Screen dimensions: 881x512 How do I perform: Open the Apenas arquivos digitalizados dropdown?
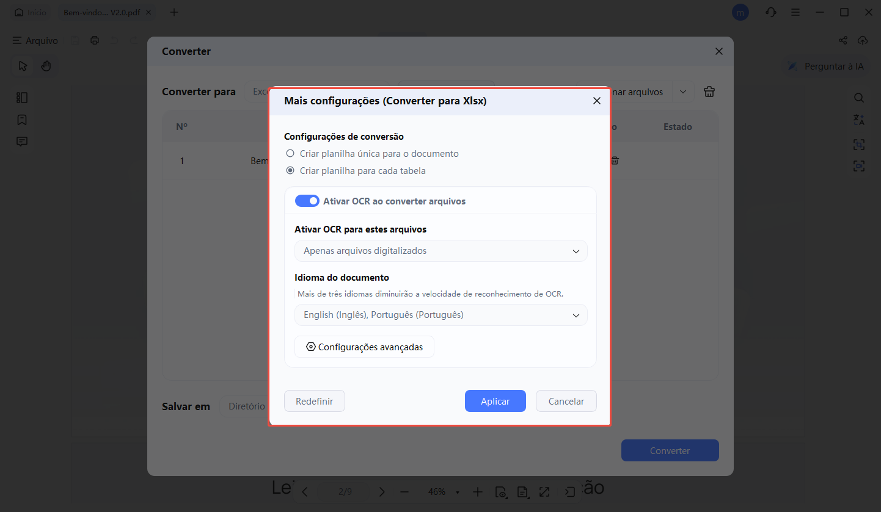pos(440,251)
